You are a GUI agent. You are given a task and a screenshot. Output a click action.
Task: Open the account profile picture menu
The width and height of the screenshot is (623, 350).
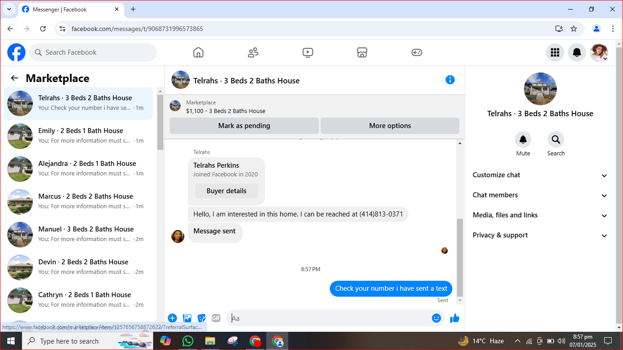pos(599,52)
